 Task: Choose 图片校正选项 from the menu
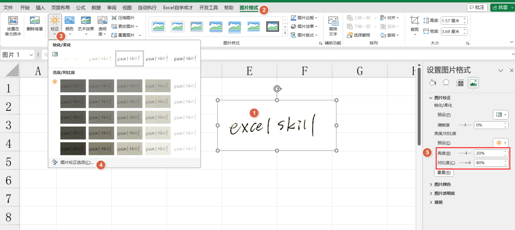point(77,163)
